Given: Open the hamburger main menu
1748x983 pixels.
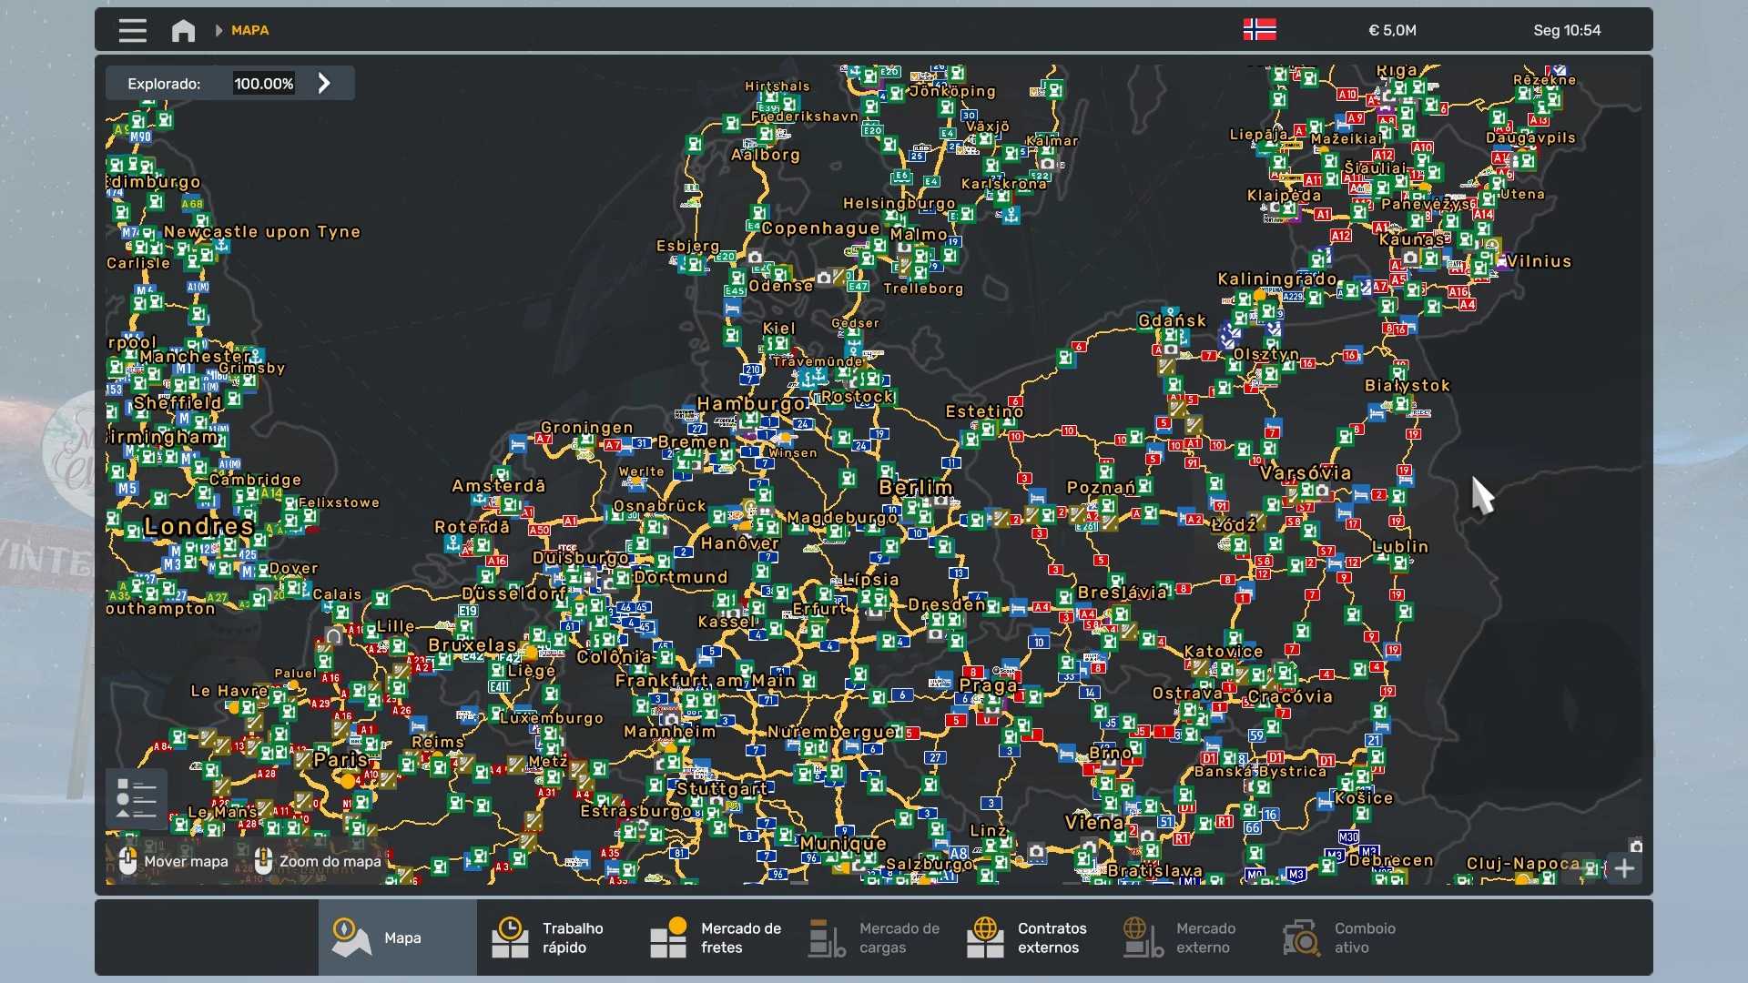Looking at the screenshot, I should [x=133, y=30].
